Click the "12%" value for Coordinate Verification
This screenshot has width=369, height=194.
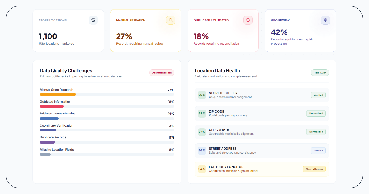click(x=171, y=126)
